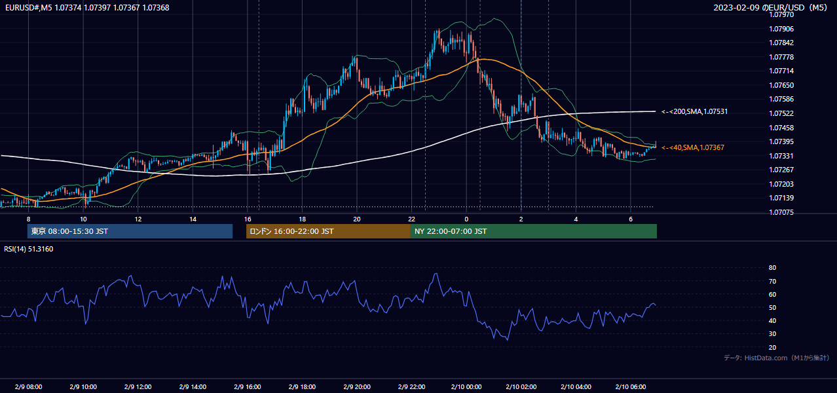Click the RSI(14) 51.3160 indicator label
The image size is (837, 393).
tap(29, 249)
